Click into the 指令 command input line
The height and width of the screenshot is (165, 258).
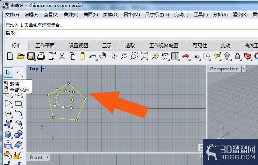(x=137, y=33)
